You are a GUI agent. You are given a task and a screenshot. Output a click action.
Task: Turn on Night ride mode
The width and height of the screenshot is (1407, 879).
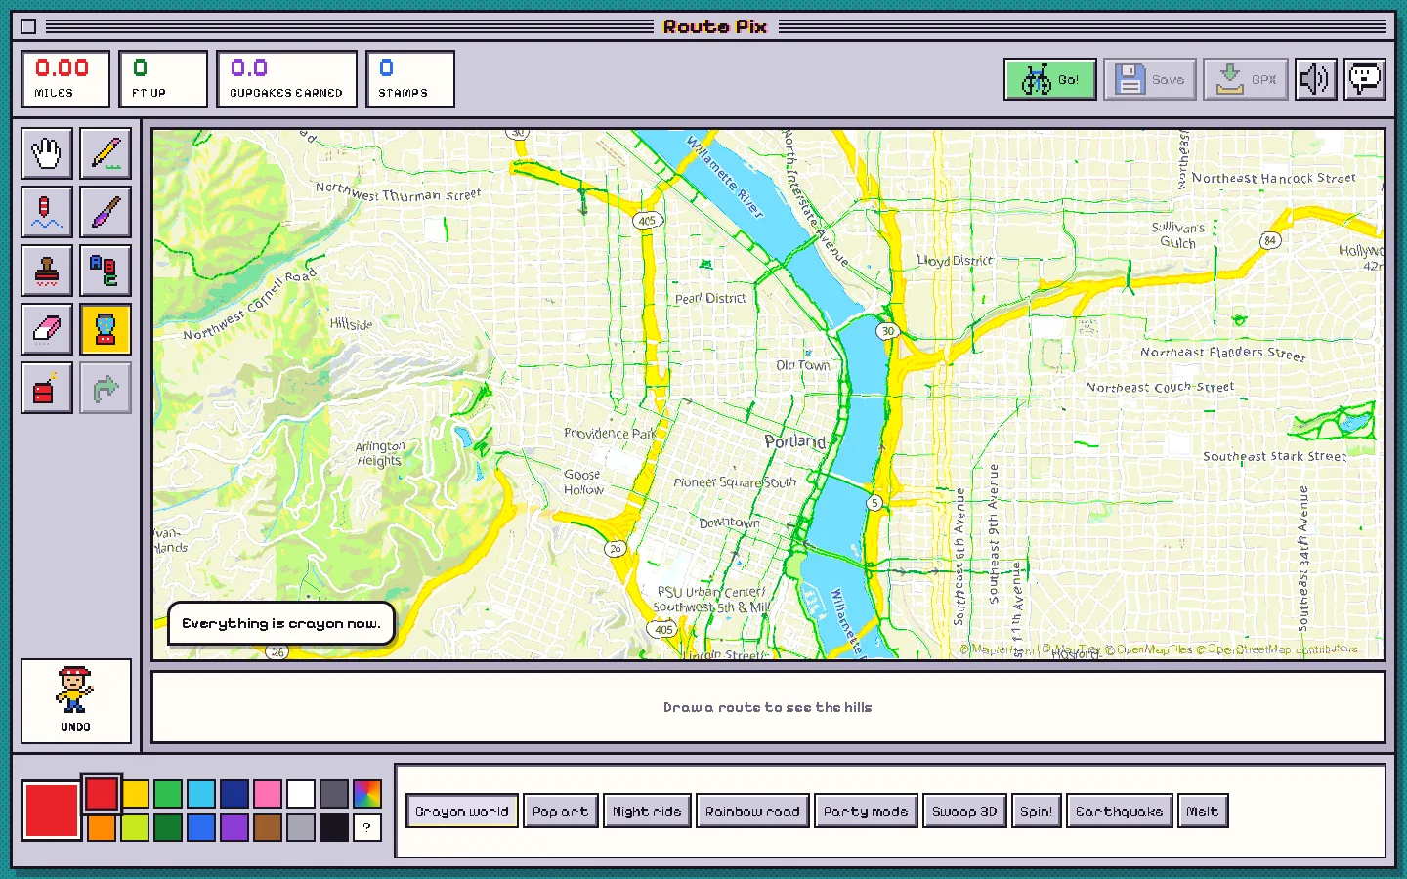coord(647,811)
